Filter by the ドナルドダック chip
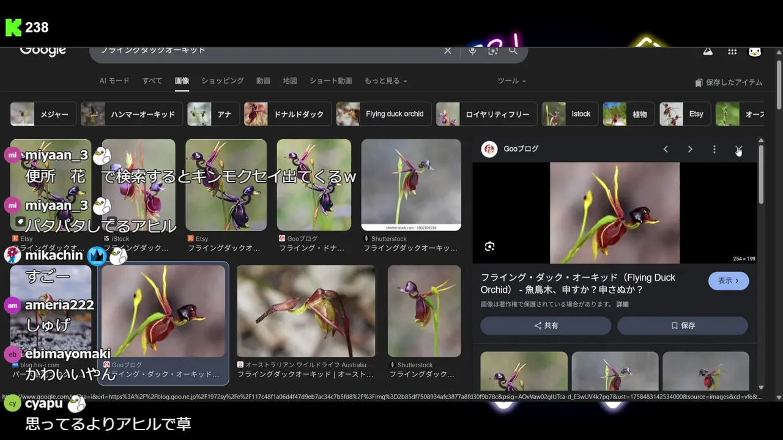783x440 pixels. tap(288, 114)
